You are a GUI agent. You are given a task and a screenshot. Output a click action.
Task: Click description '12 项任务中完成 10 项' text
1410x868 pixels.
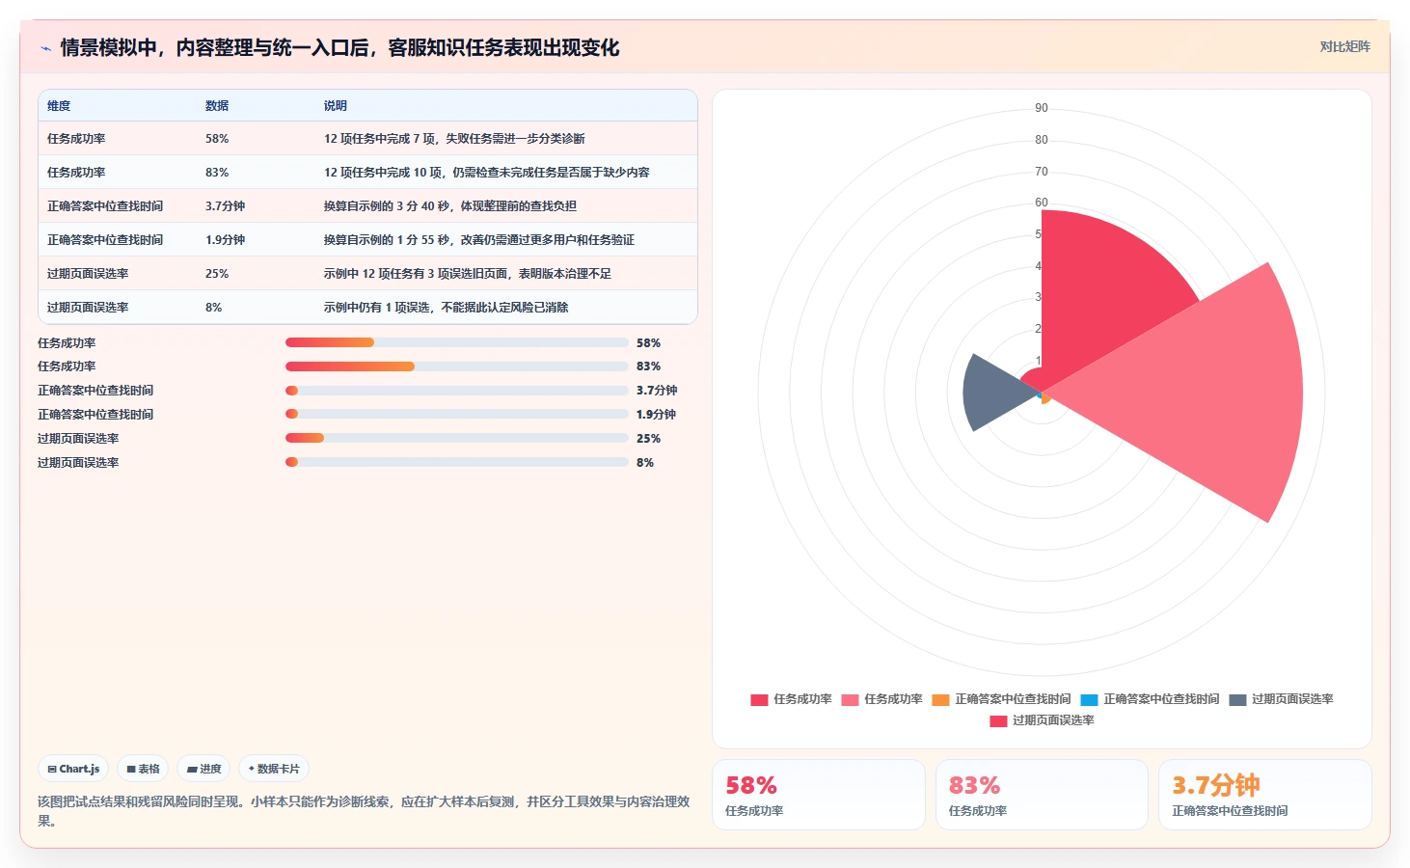tap(383, 173)
